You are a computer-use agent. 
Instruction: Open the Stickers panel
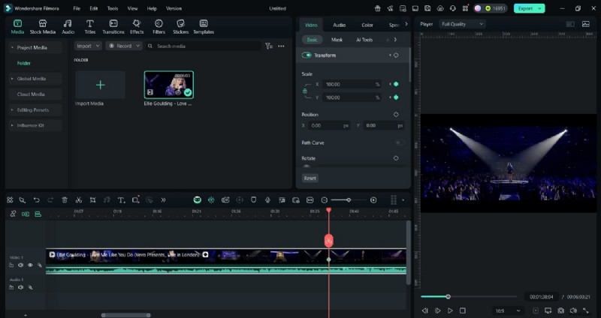click(x=180, y=26)
